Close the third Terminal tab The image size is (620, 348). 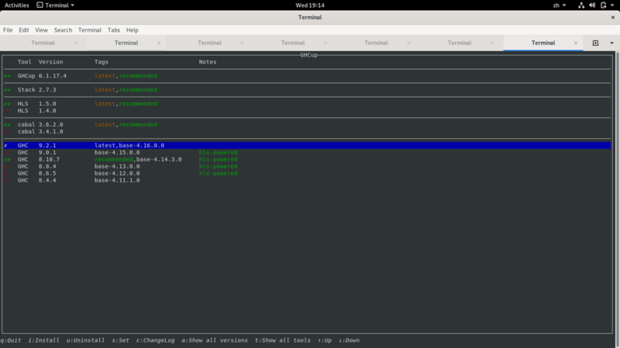pyautogui.click(x=242, y=43)
